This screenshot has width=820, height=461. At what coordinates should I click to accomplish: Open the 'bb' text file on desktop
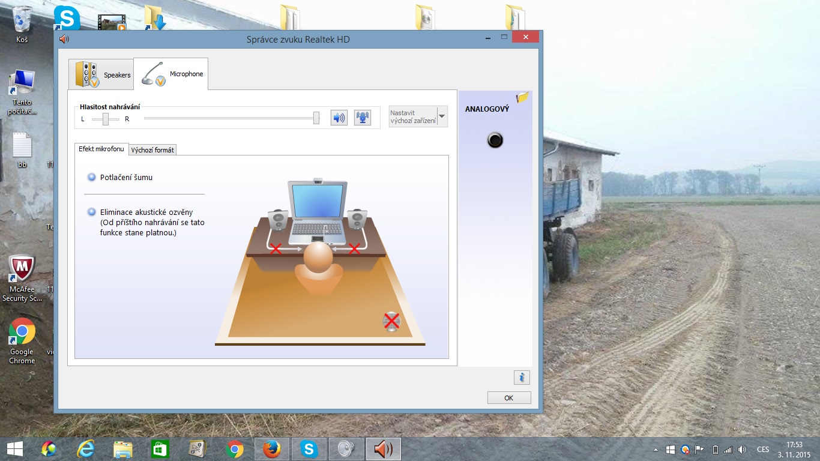(x=22, y=150)
